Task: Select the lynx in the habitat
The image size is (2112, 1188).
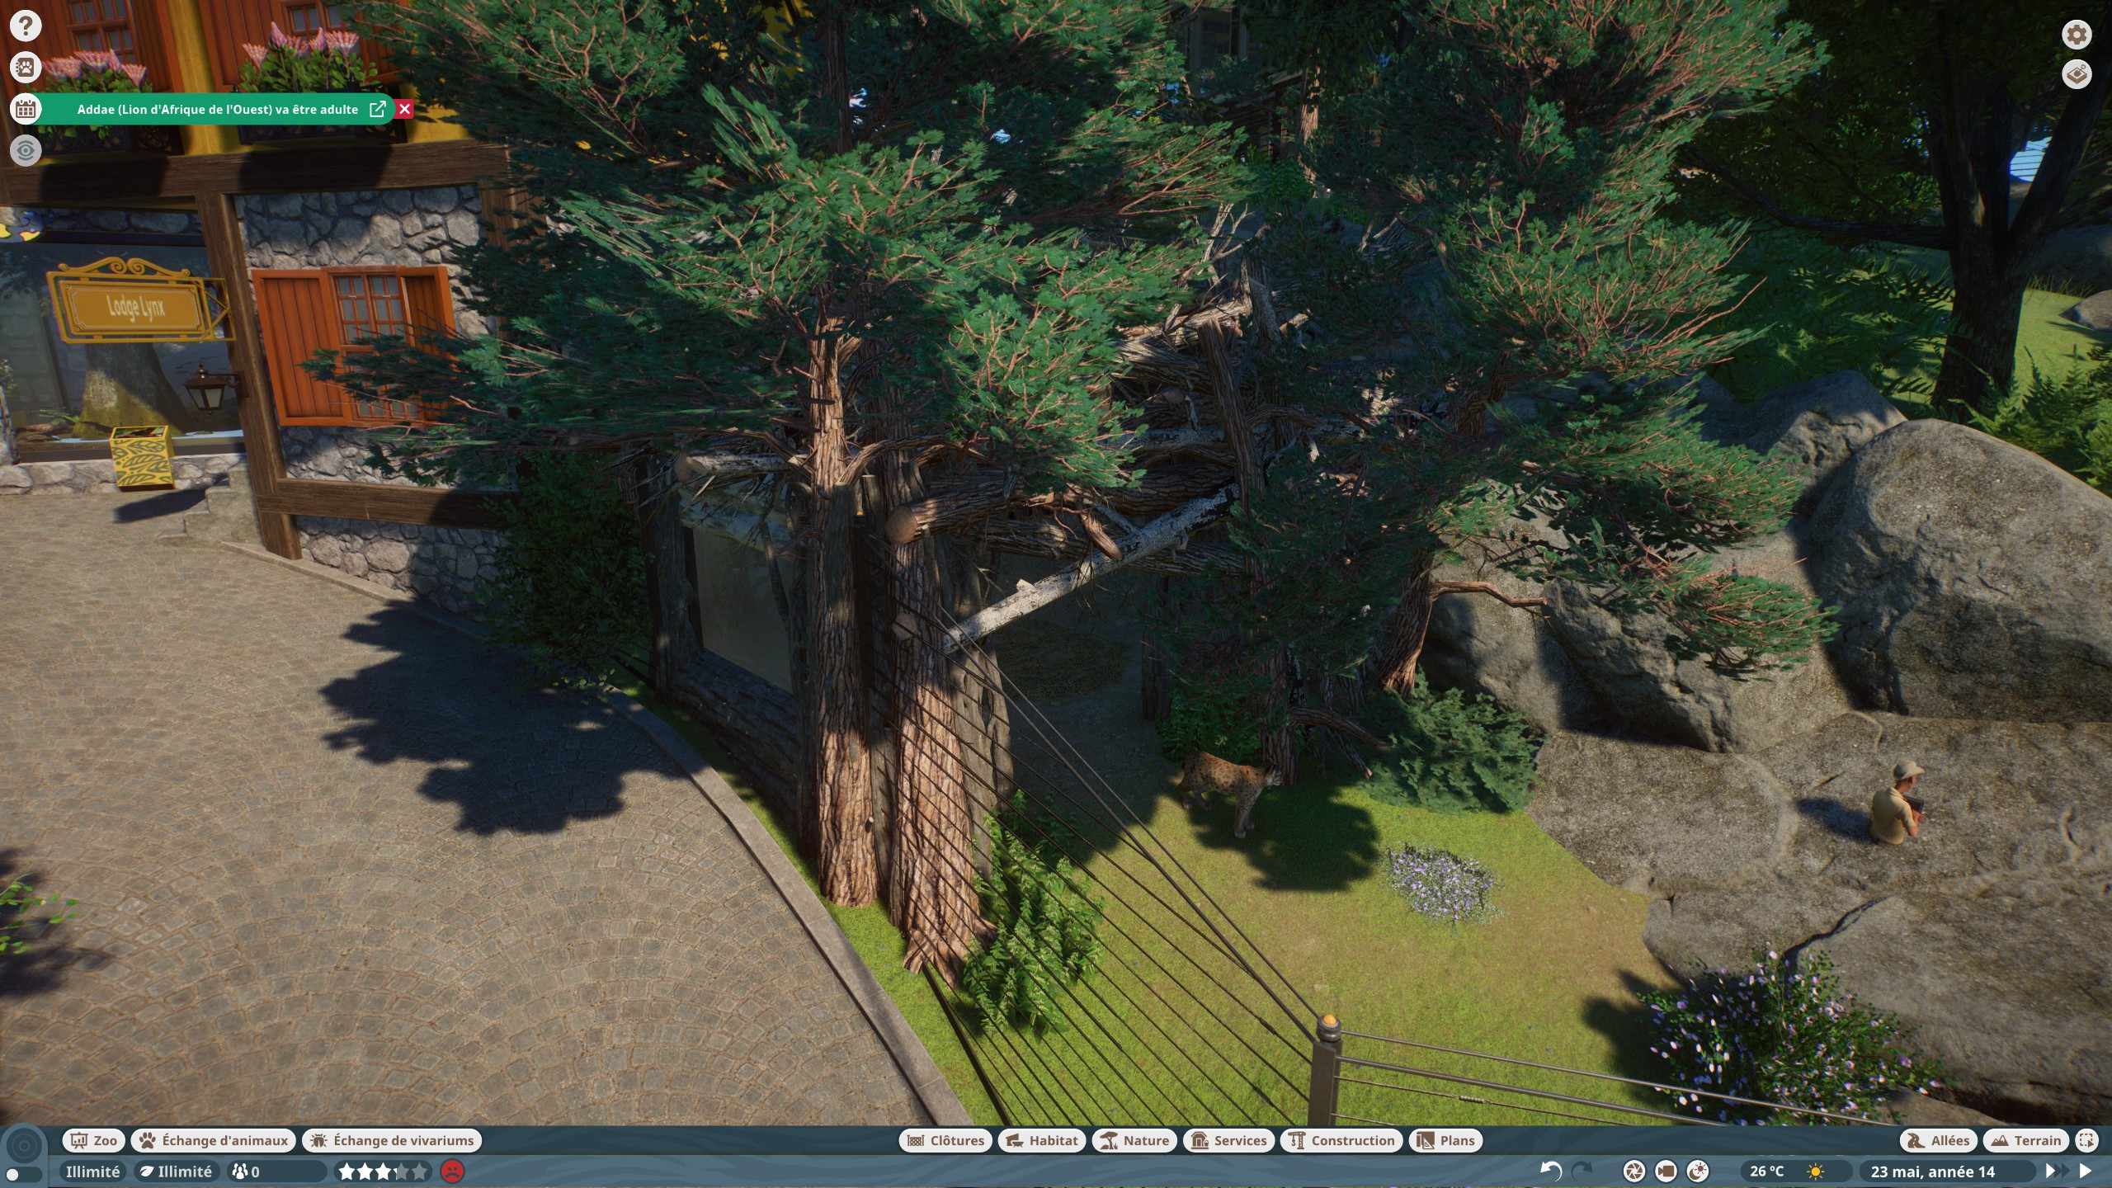Action: pyautogui.click(x=1227, y=790)
